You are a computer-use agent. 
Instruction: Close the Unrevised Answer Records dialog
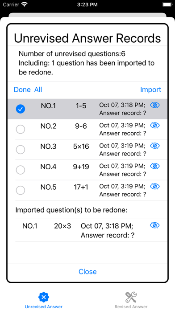click(87, 272)
